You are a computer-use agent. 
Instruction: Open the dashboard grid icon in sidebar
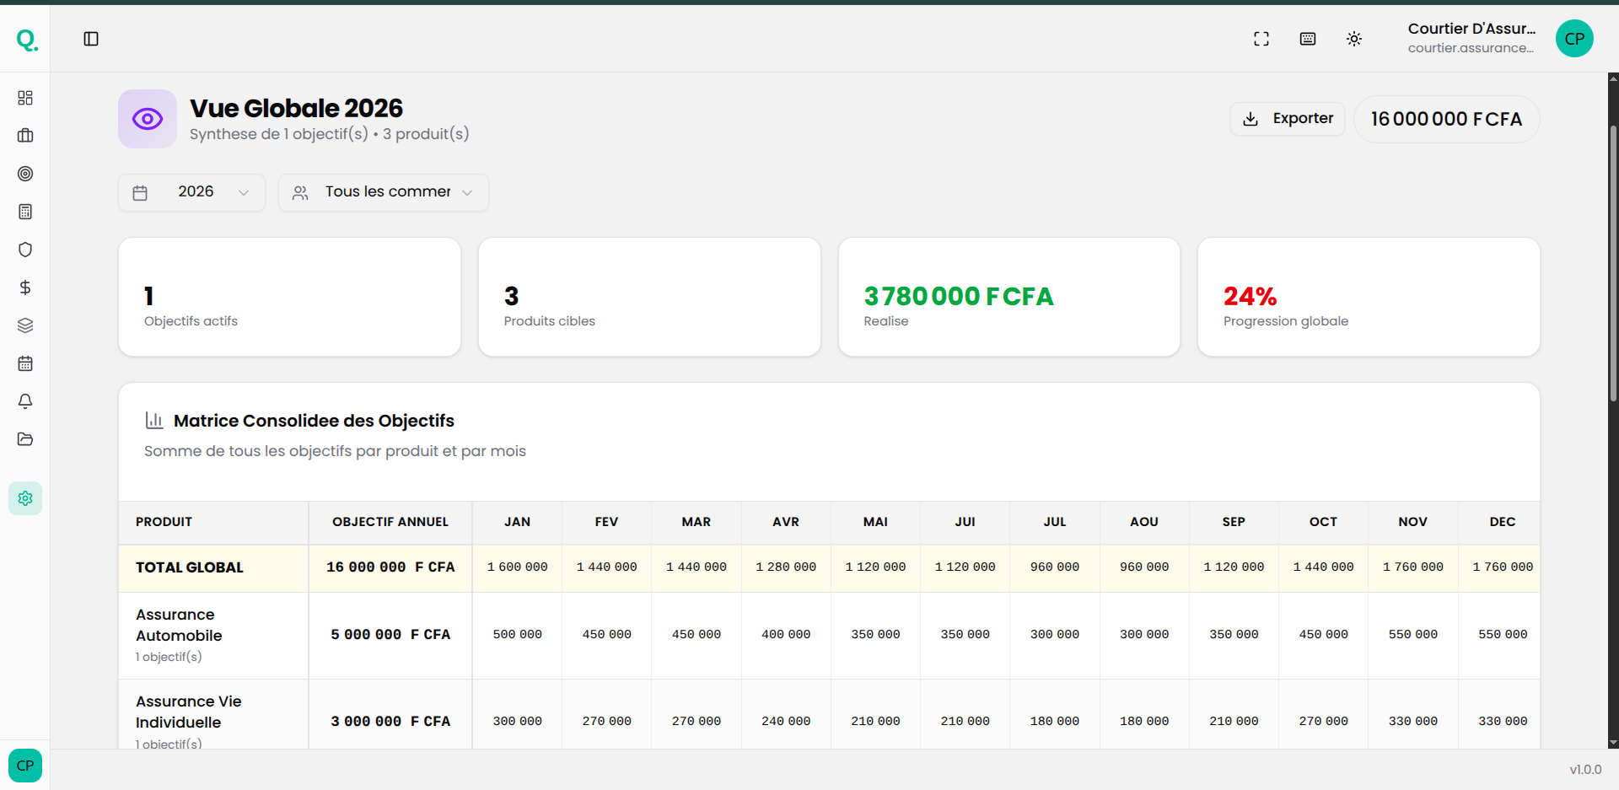tap(25, 98)
